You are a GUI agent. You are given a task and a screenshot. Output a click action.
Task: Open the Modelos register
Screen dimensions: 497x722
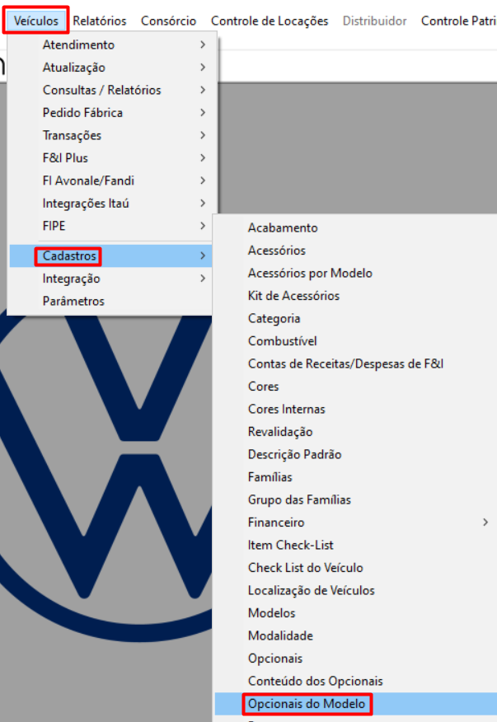click(355, 613)
